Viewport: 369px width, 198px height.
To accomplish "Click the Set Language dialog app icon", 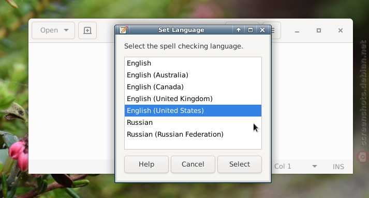I will (x=124, y=30).
